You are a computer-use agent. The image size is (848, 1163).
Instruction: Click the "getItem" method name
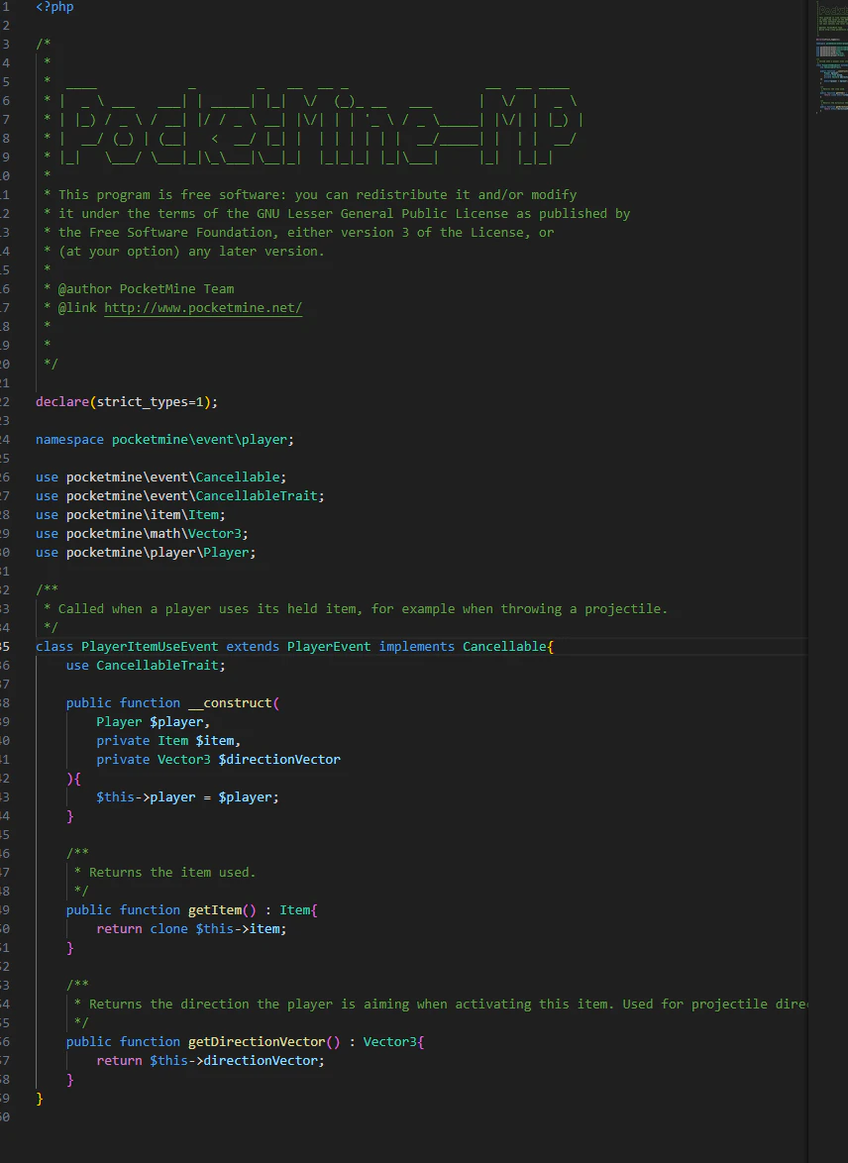click(215, 910)
